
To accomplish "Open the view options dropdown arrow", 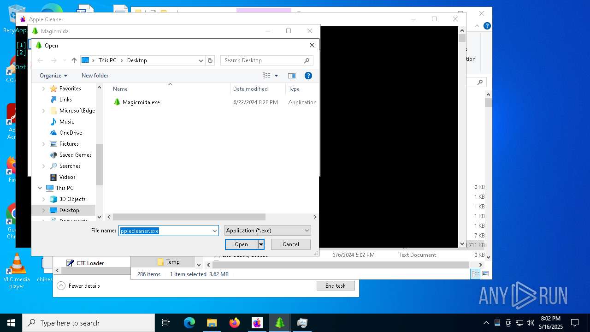I will click(277, 76).
